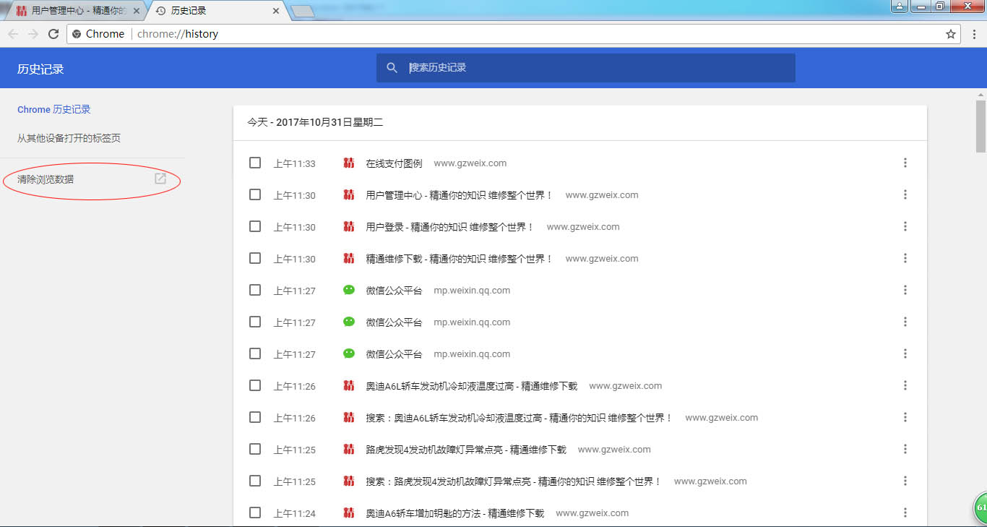Close the 历史记录 tab
987x527 pixels.
point(276,11)
